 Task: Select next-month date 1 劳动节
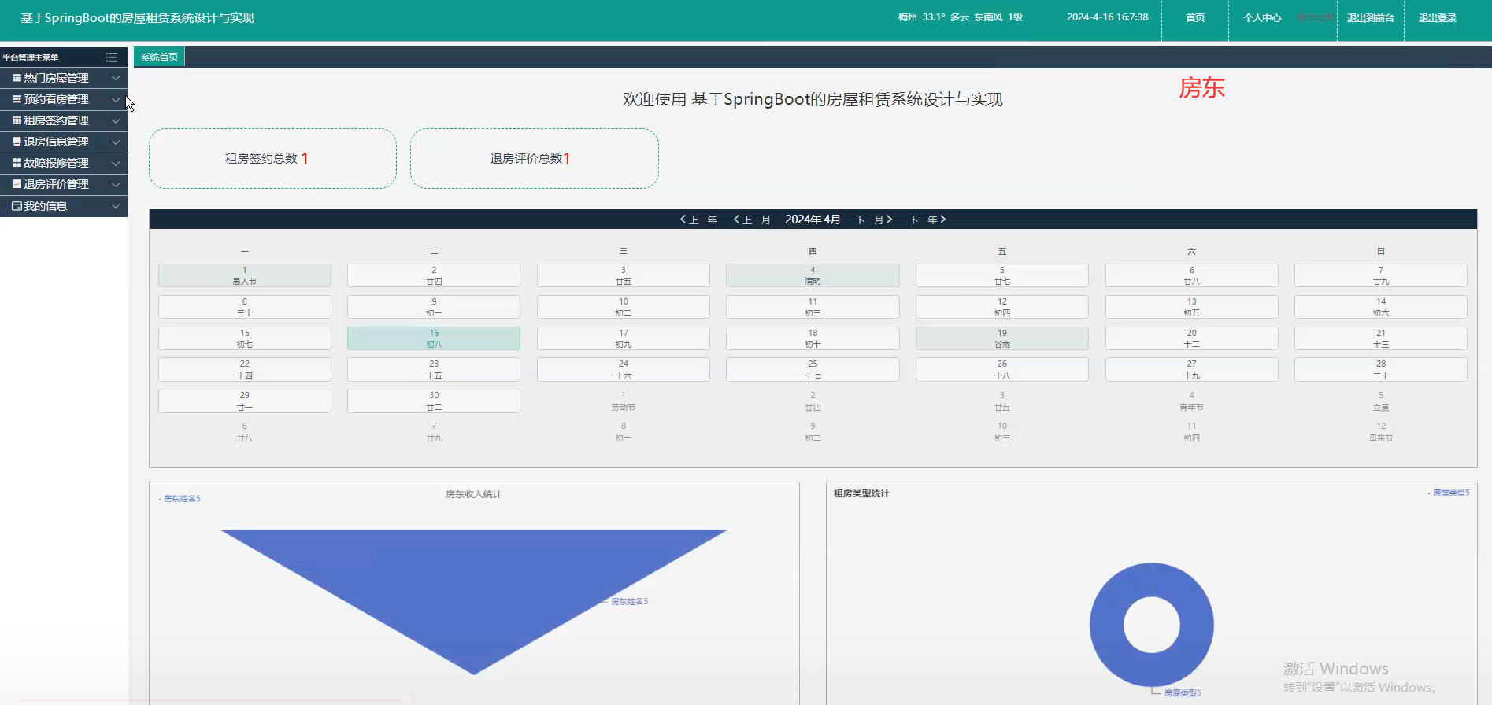(x=624, y=400)
